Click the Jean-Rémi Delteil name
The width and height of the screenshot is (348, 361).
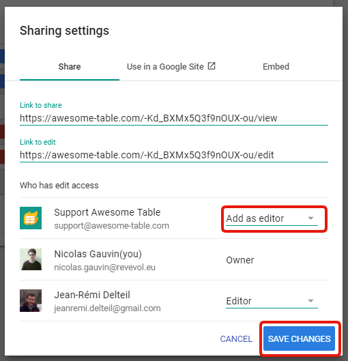92,295
